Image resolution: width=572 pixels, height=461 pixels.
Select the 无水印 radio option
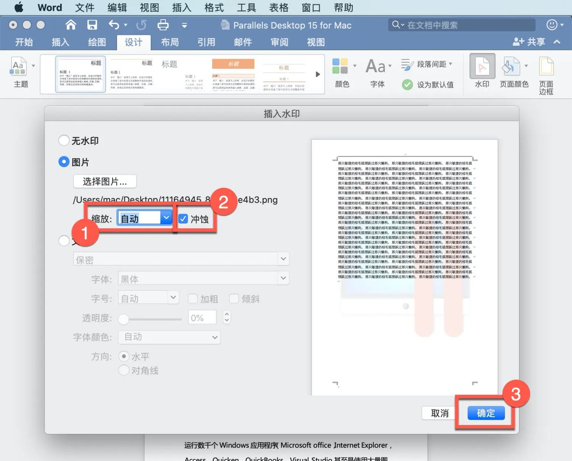(64, 140)
